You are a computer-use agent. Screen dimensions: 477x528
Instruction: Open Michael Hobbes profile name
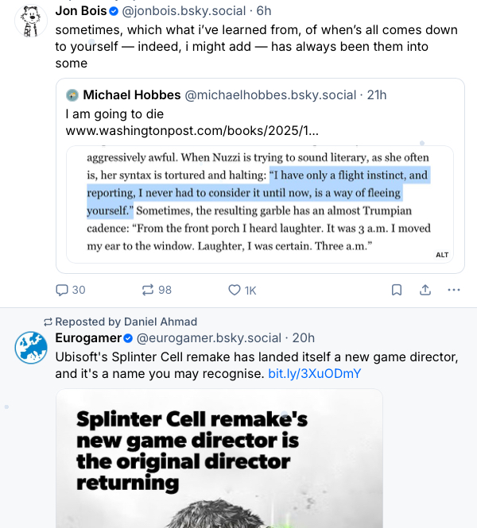click(131, 95)
